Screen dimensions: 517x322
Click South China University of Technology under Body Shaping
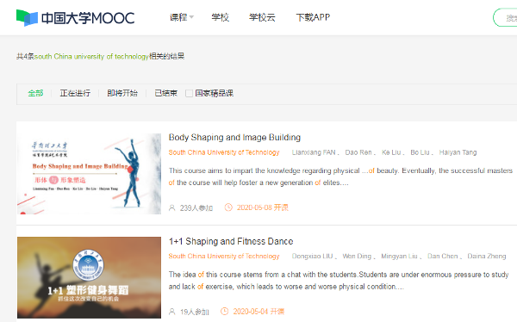(x=224, y=152)
